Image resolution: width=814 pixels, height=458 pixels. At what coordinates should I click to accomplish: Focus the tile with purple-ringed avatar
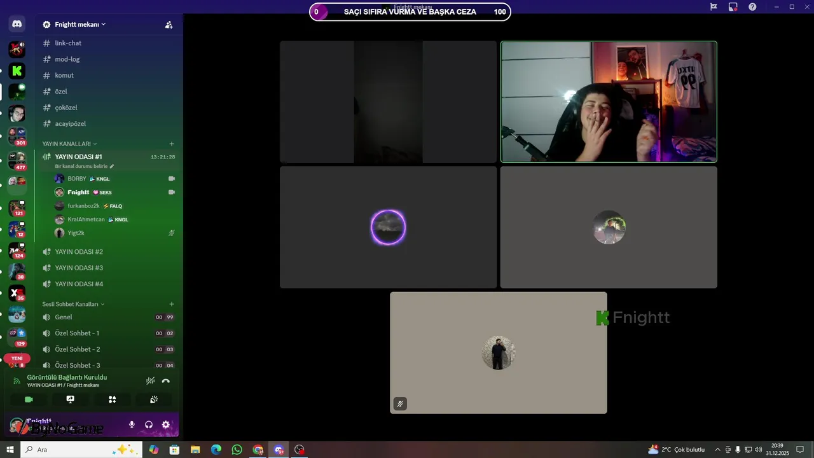[x=388, y=227]
